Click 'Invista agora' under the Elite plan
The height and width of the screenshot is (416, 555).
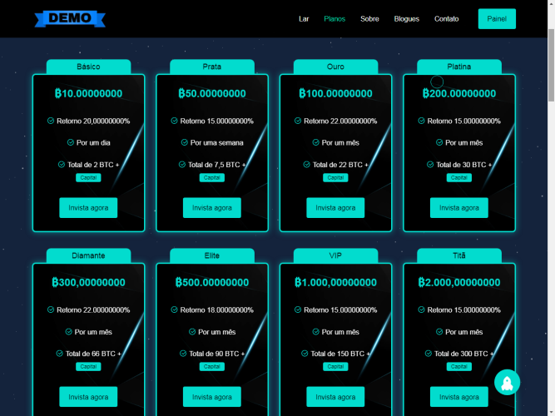211,397
